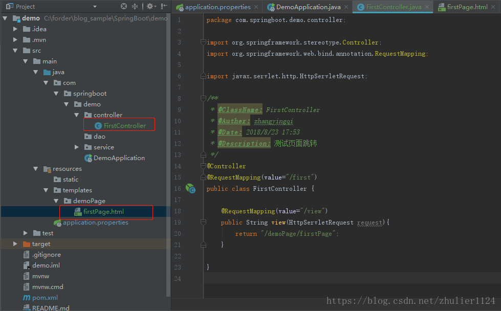Expand the target folder
The height and width of the screenshot is (311, 501).
pos(15,244)
